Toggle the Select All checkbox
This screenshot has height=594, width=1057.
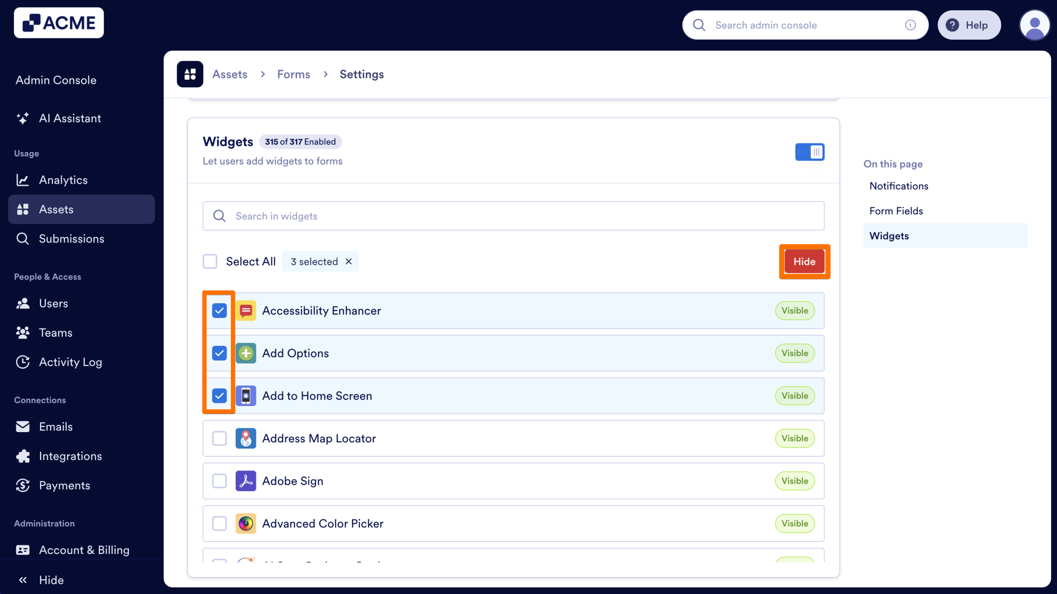tap(210, 261)
